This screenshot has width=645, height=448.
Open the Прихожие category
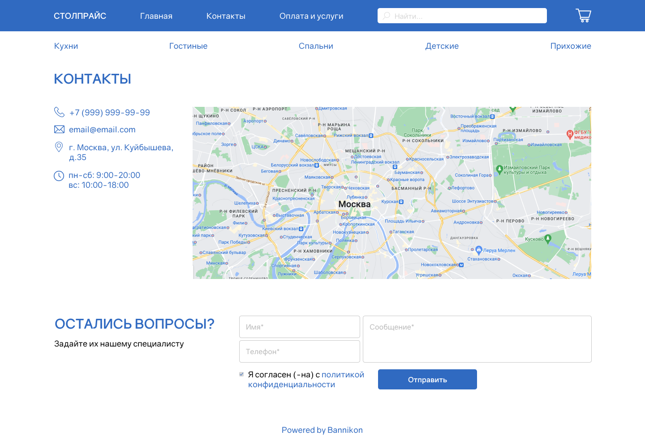coord(571,46)
